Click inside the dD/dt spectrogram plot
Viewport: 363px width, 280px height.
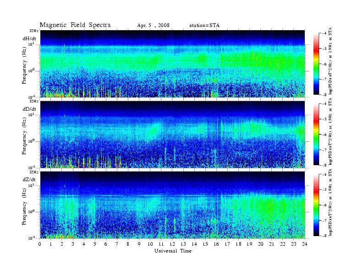coord(172,134)
